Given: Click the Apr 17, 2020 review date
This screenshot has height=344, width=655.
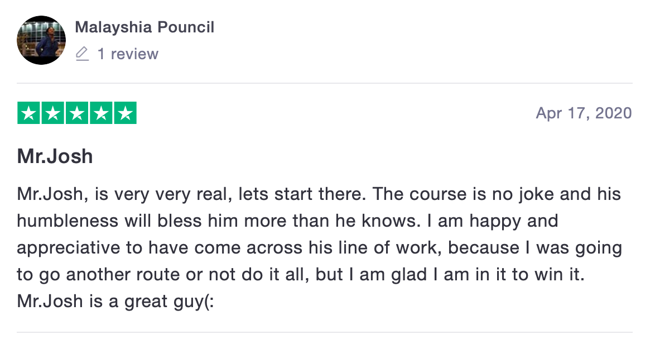Looking at the screenshot, I should pos(584,113).
